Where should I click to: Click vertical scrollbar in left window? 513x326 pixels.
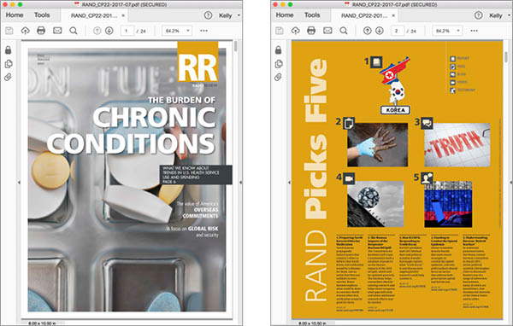236,46
